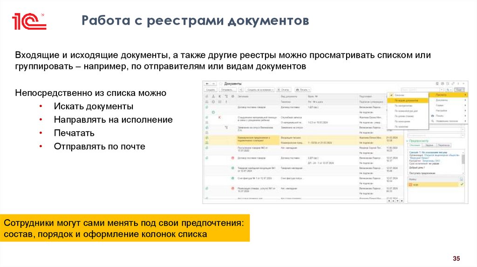Add Документы to favorites with the star
The height and width of the screenshot is (267, 477).
point(220,84)
